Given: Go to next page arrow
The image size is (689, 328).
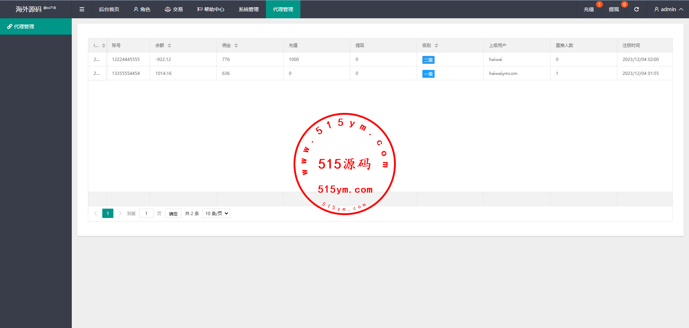Looking at the screenshot, I should (x=120, y=213).
